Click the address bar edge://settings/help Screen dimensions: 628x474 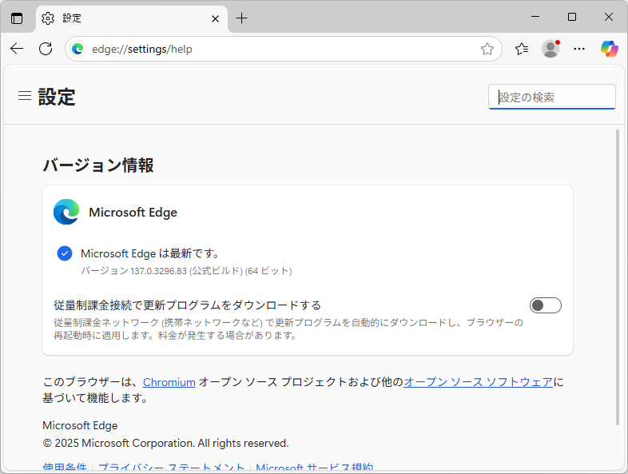[283, 49]
